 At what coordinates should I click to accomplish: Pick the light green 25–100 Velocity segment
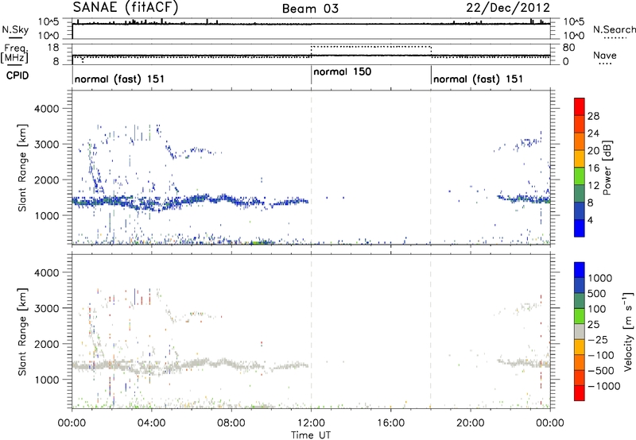(580, 316)
